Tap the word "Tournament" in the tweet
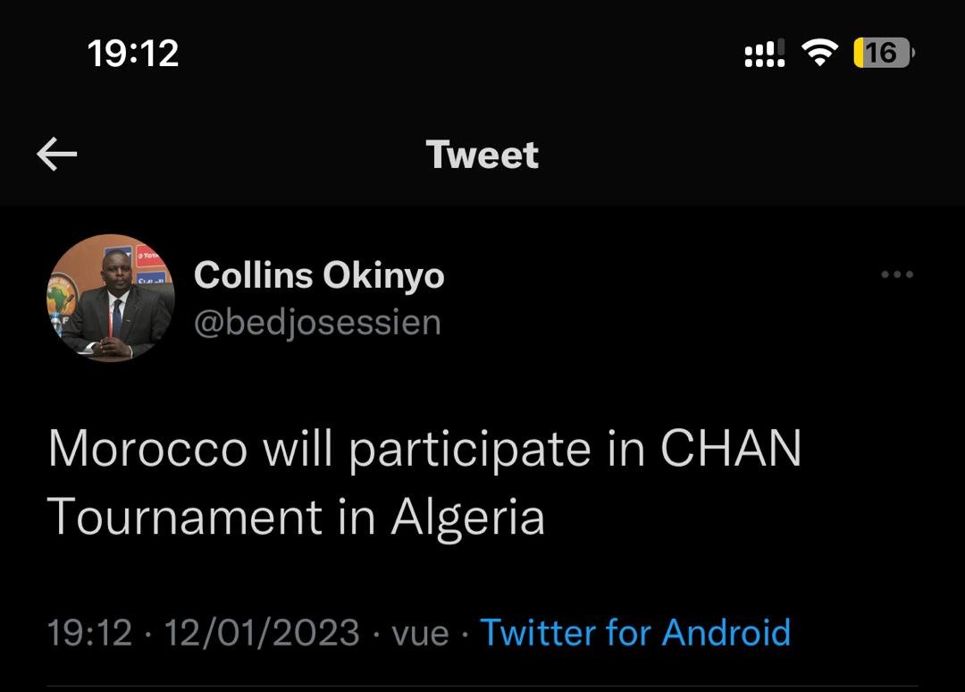This screenshot has height=692, width=965. coord(184,518)
